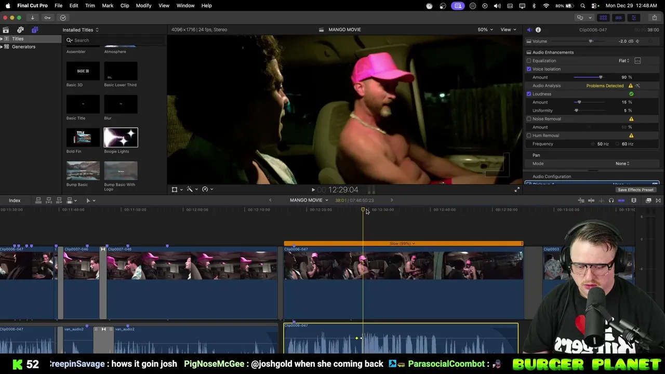The image size is (665, 374).
Task: Toggle the Timeline display icon in toolbar
Action: tap(618, 18)
